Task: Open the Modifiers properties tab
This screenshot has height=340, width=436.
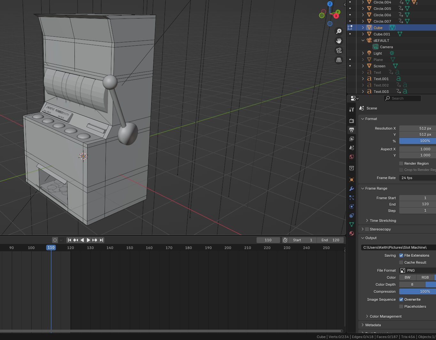Action: pyautogui.click(x=352, y=189)
